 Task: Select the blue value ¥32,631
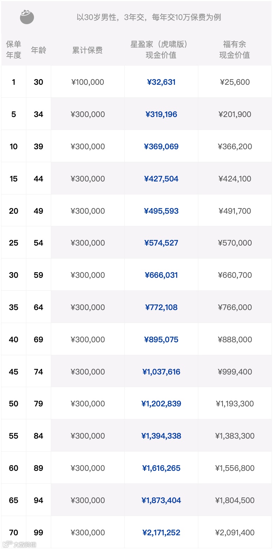coord(161,82)
